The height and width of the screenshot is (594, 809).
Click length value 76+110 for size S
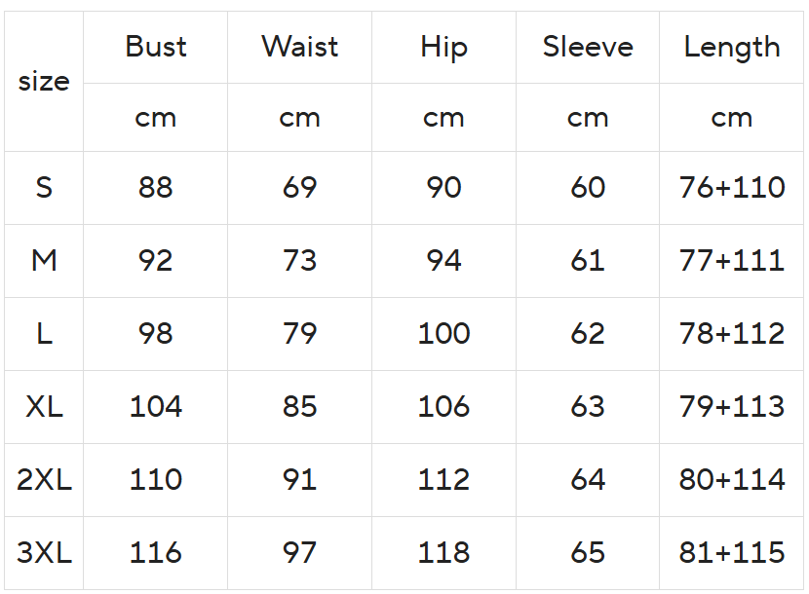[732, 187]
